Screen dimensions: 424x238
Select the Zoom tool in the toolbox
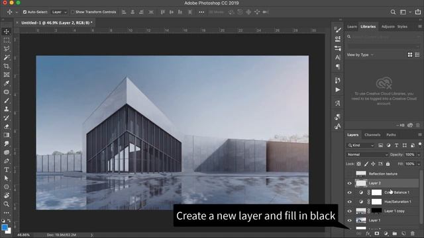tap(7, 204)
